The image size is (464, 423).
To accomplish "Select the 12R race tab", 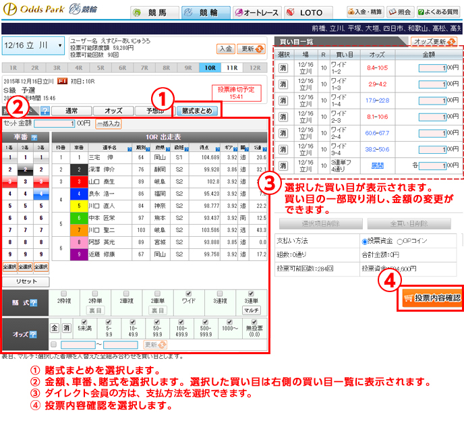I will pos(255,67).
